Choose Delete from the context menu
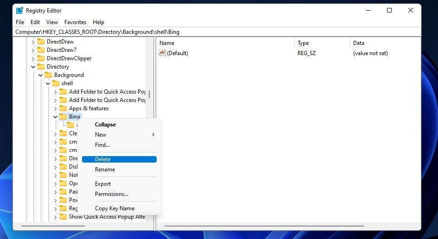438x239 pixels. pyautogui.click(x=119, y=159)
